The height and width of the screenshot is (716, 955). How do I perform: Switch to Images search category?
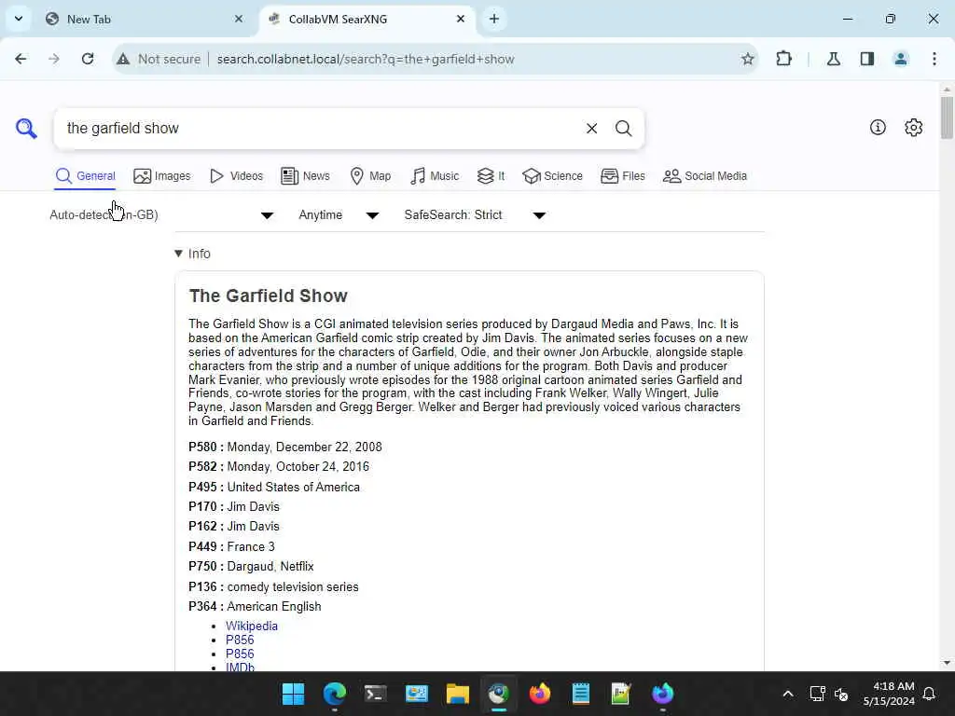click(x=162, y=176)
